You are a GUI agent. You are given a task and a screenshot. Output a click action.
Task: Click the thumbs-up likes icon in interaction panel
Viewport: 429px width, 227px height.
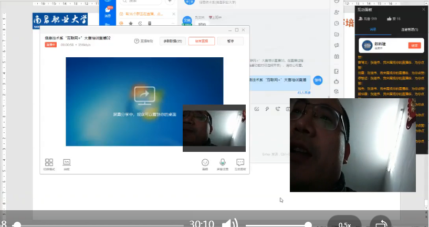(x=389, y=18)
